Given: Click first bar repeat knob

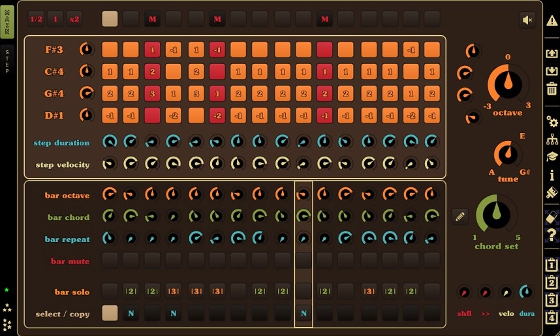Looking at the screenshot, I should pos(110,238).
